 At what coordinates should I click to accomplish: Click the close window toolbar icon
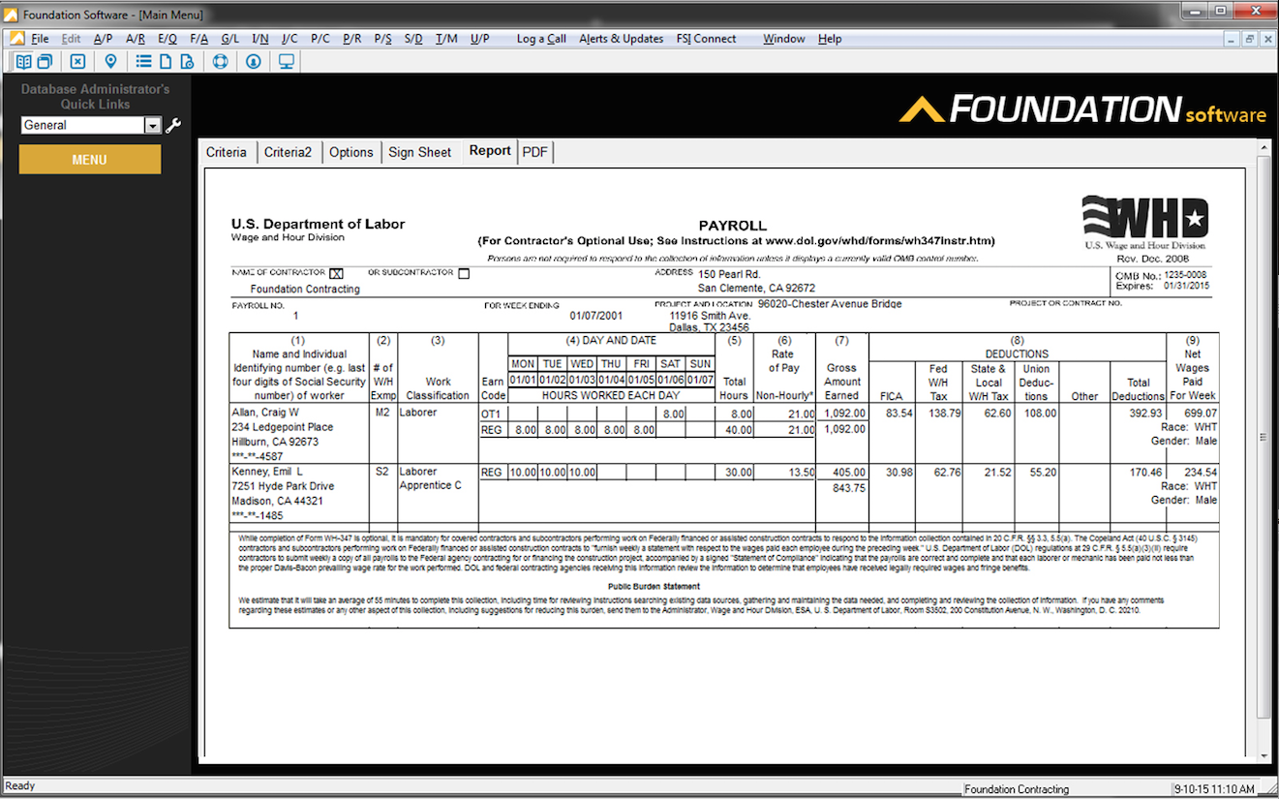pyautogui.click(x=76, y=61)
